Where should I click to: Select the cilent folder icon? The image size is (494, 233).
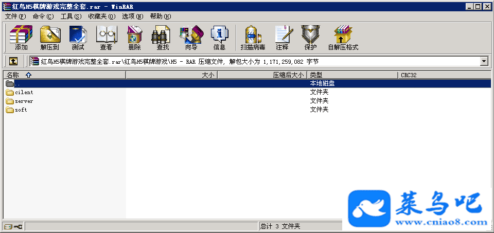pos(10,92)
